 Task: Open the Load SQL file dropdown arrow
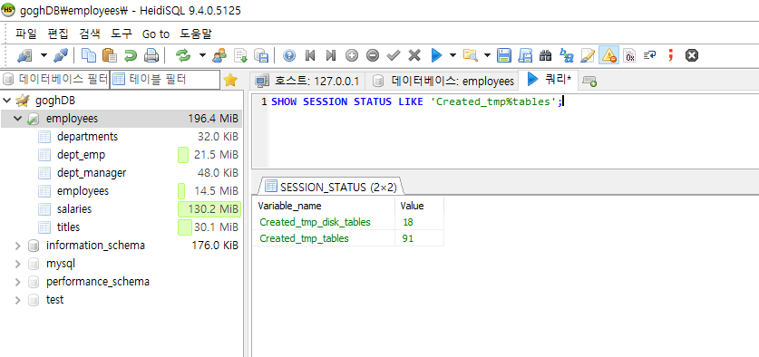(x=487, y=55)
